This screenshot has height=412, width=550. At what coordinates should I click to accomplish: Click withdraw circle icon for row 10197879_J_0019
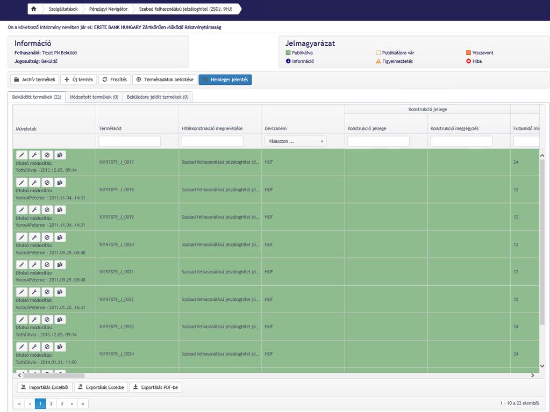47,210
